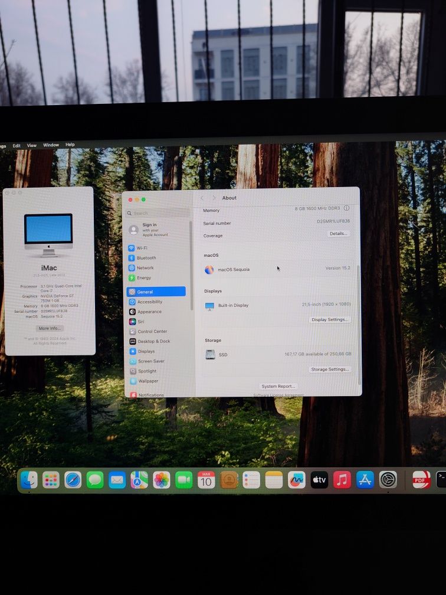Viewport: 446px width, 595px height.
Task: Go back using the left chevron
Action: (202, 198)
